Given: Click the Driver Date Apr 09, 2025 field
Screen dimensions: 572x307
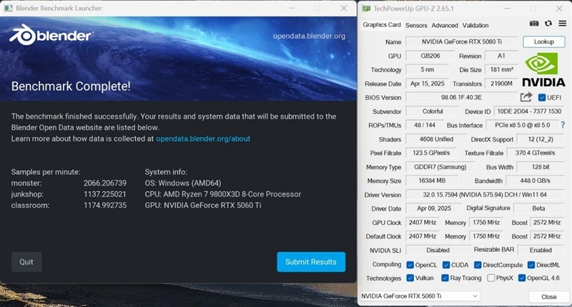Looking at the screenshot, I should 434,208.
